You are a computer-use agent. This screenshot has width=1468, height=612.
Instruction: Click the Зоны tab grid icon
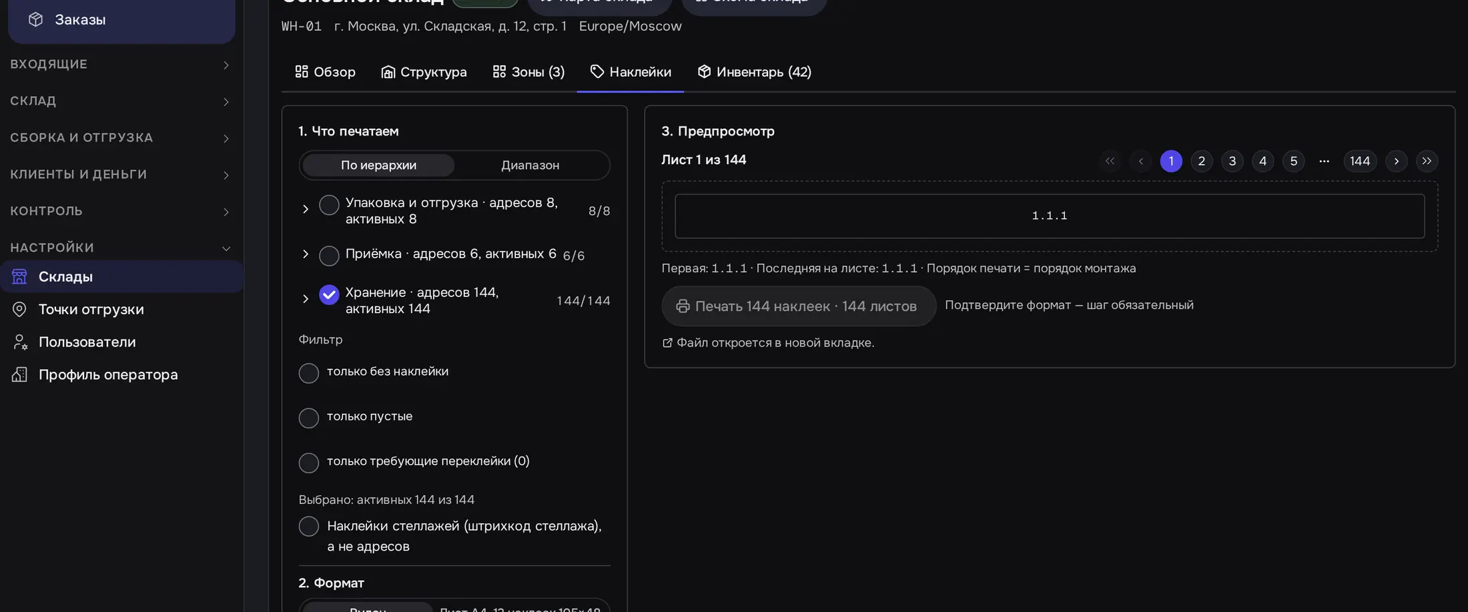tap(499, 71)
